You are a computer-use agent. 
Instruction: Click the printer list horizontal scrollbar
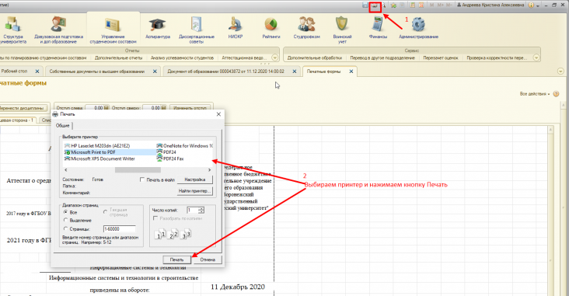[138, 170]
